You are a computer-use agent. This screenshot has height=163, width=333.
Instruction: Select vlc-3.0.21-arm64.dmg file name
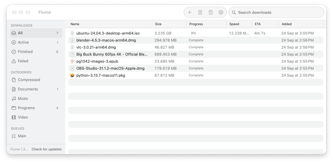click(x=96, y=47)
